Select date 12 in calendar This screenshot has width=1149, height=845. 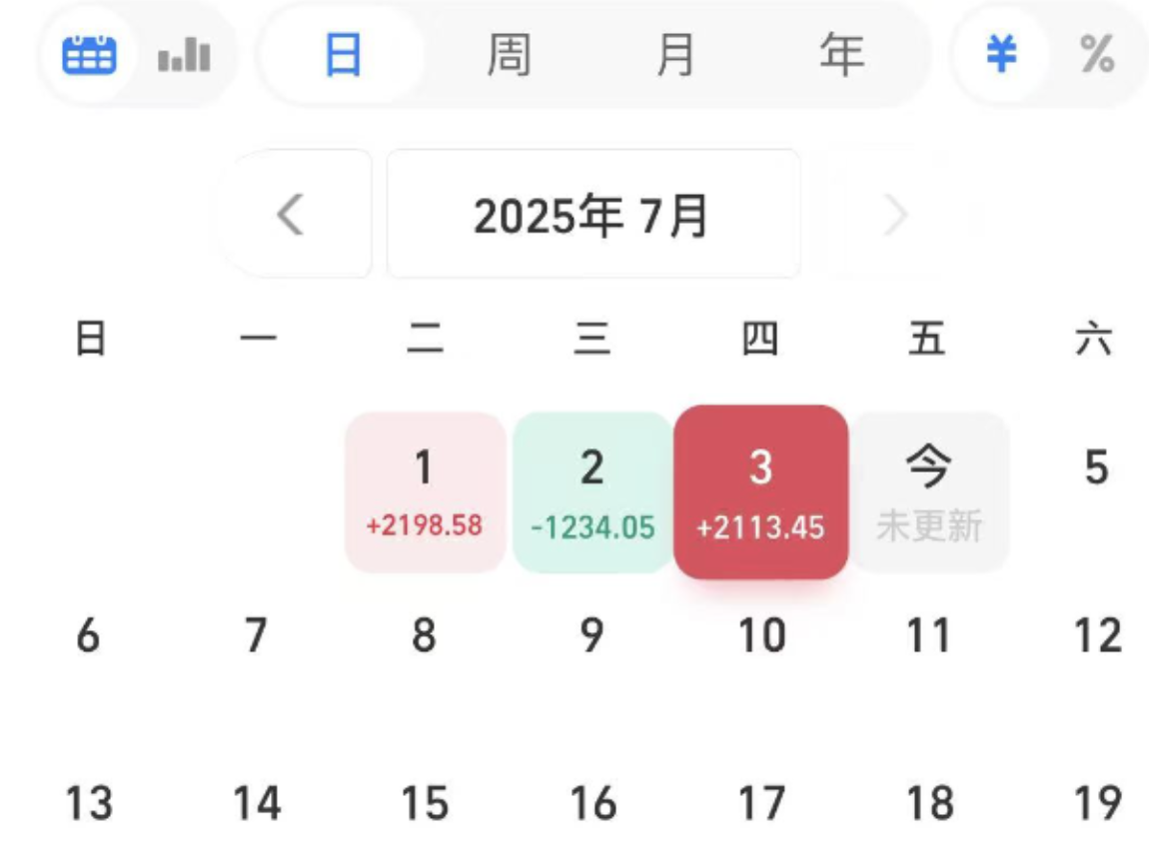1097,635
